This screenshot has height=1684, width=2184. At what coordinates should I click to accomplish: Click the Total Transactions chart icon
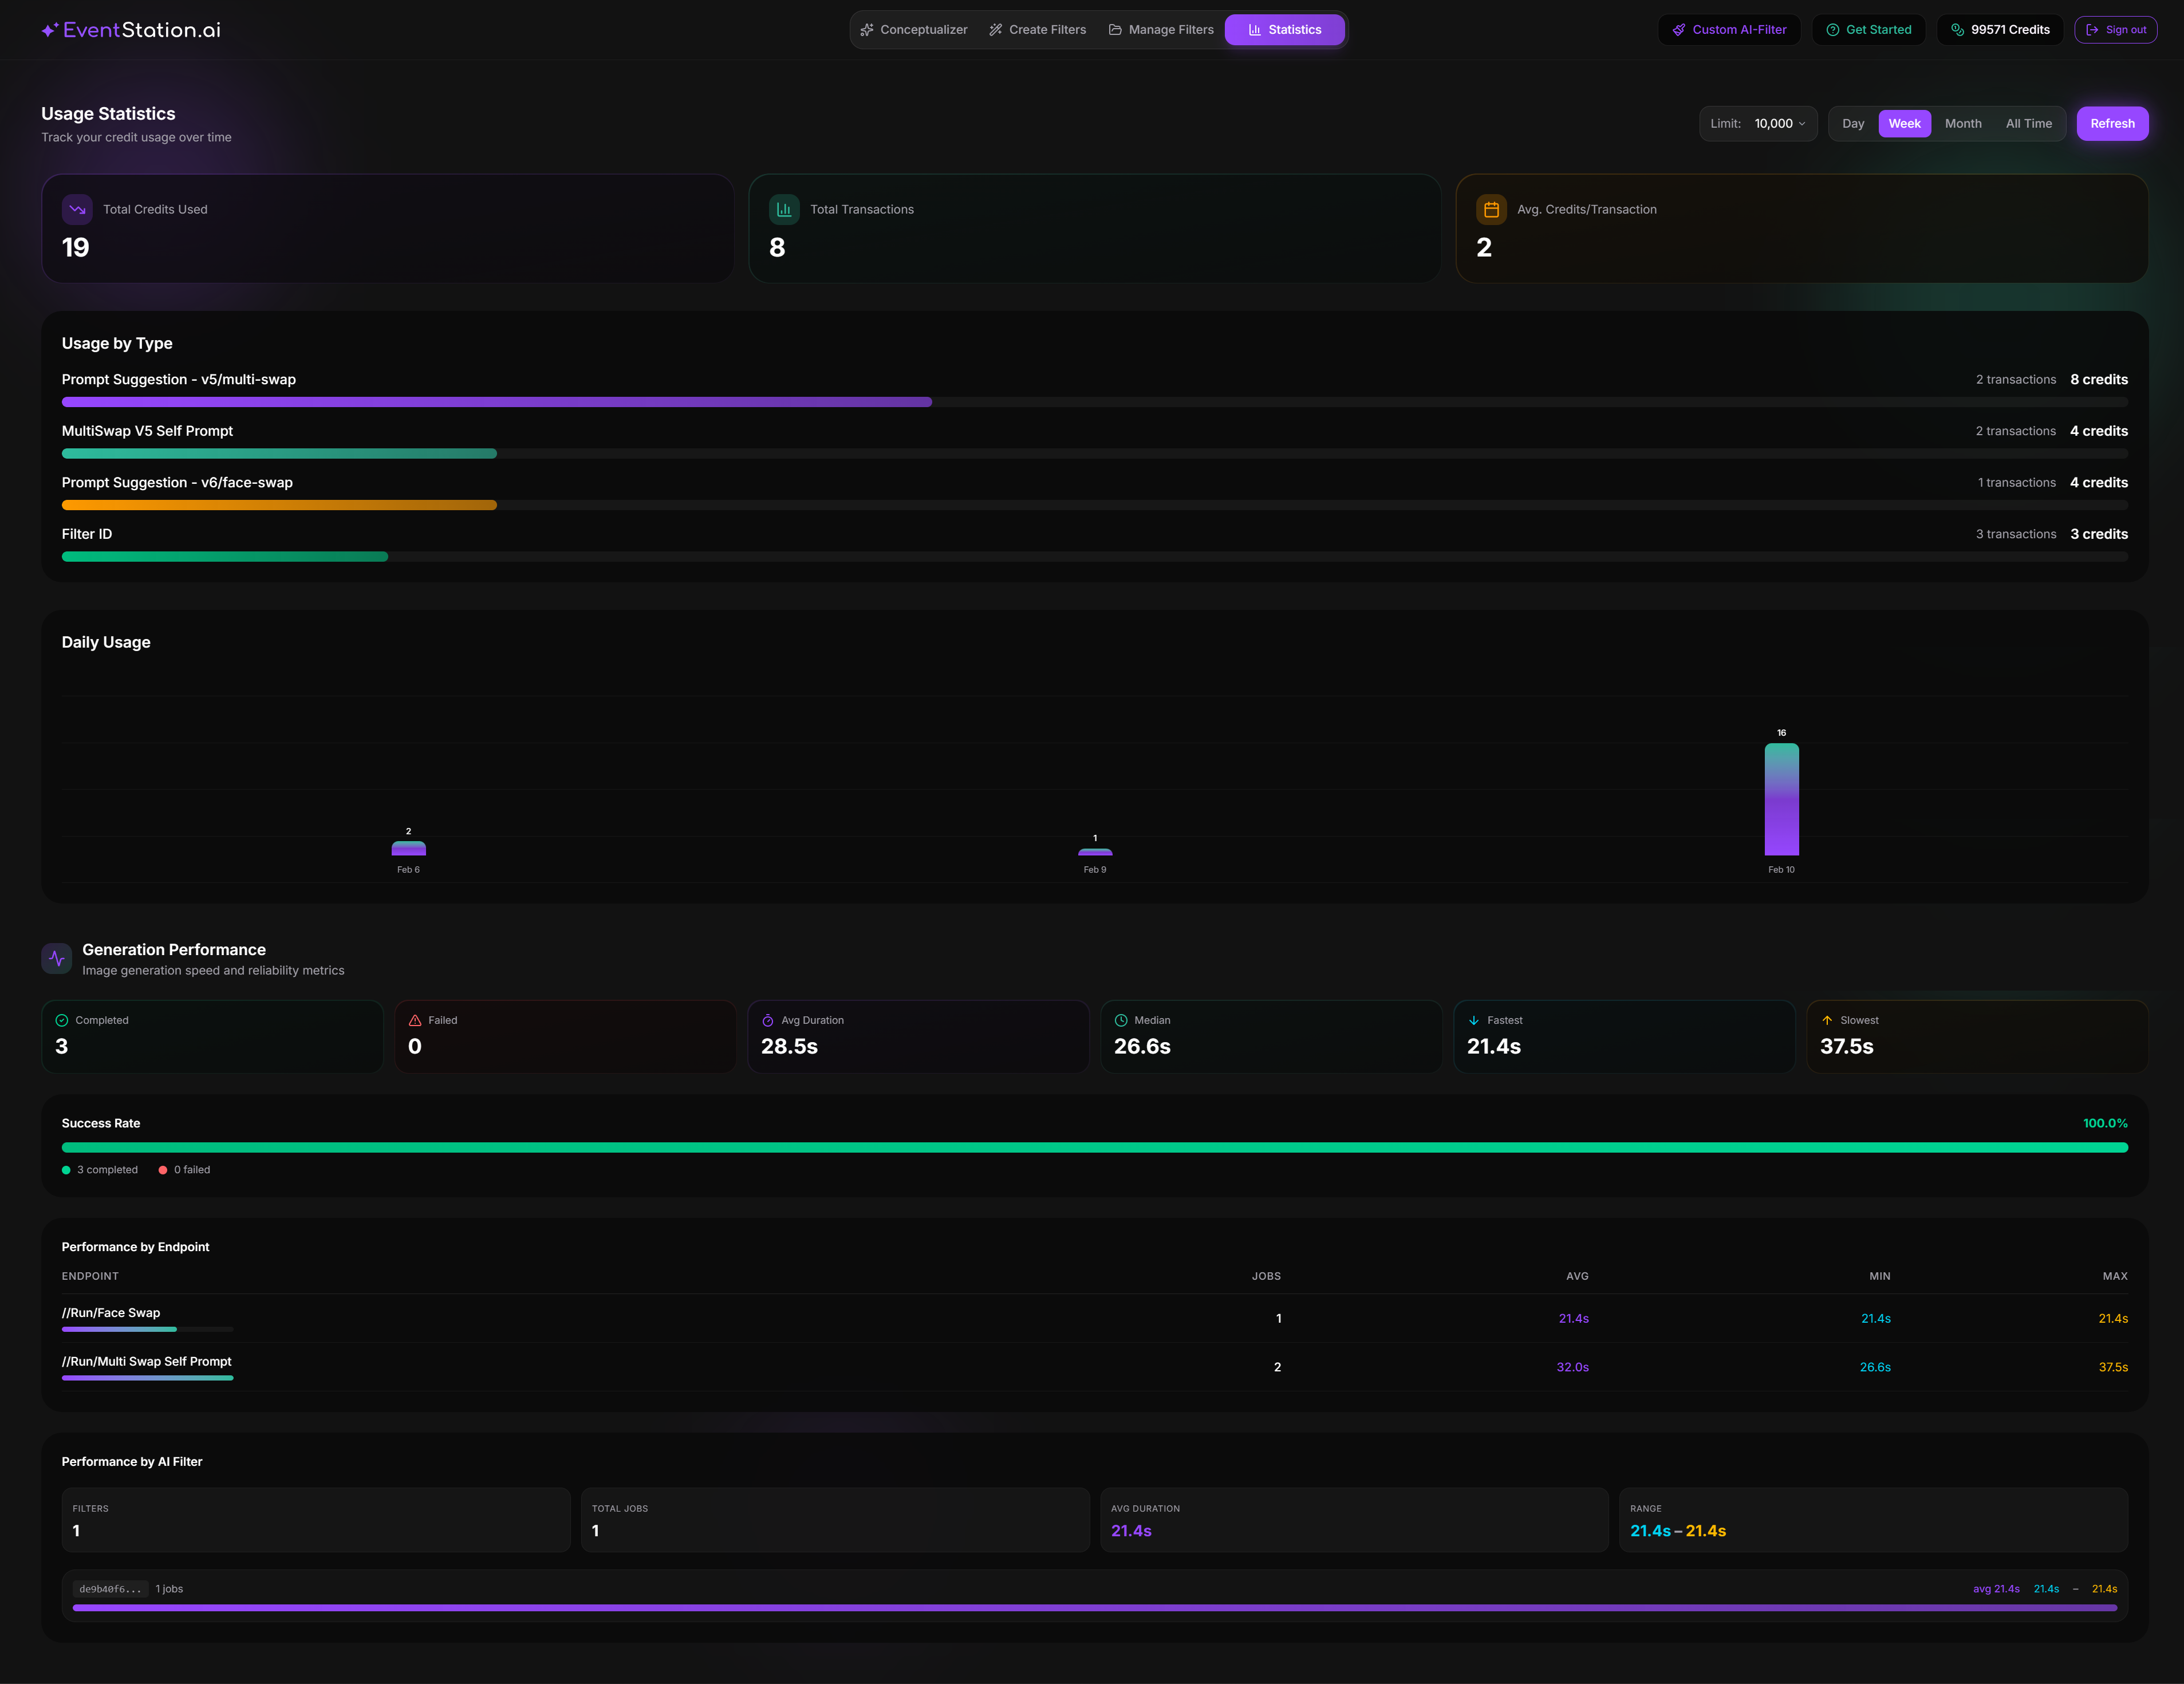click(x=784, y=210)
